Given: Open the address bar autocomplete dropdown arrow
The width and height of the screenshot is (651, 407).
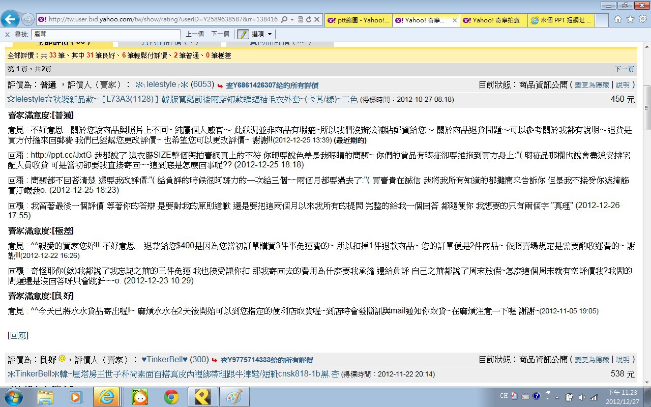Looking at the screenshot, I should [x=292, y=20].
